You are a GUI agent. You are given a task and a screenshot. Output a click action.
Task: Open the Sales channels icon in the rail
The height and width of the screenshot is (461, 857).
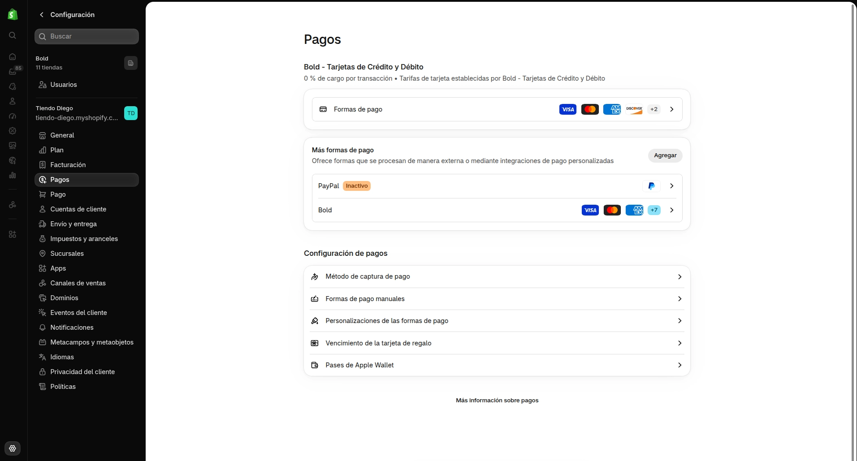[x=13, y=205]
